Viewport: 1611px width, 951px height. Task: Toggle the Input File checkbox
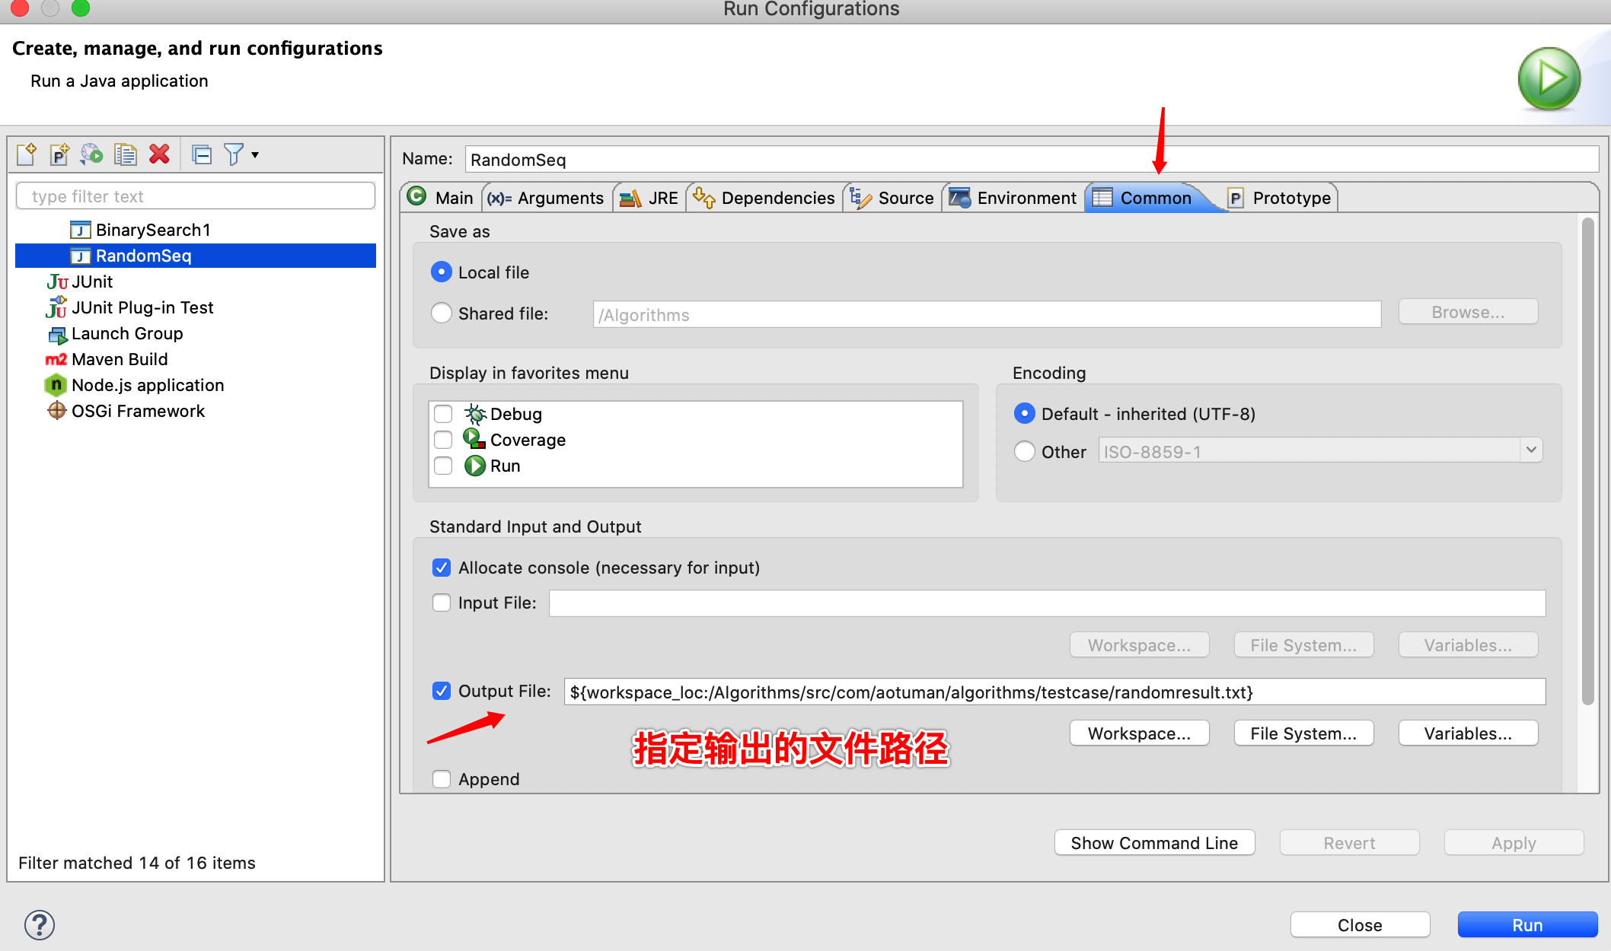click(x=442, y=603)
